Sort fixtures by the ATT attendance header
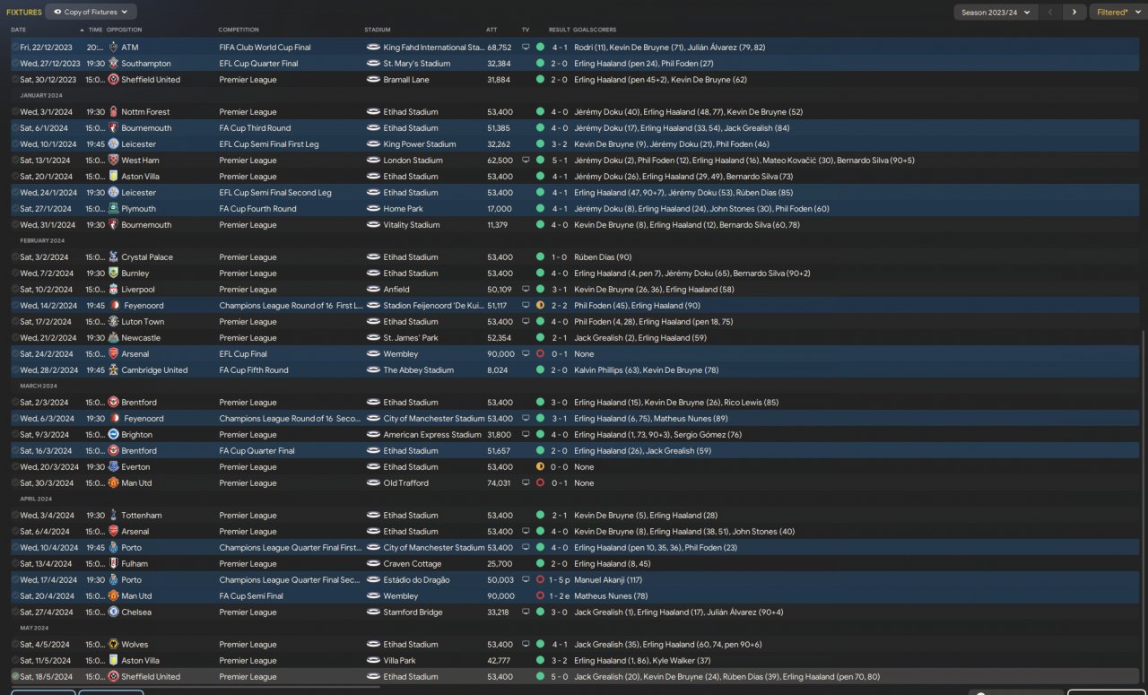Screen dimensions: 1148x695 [x=491, y=30]
